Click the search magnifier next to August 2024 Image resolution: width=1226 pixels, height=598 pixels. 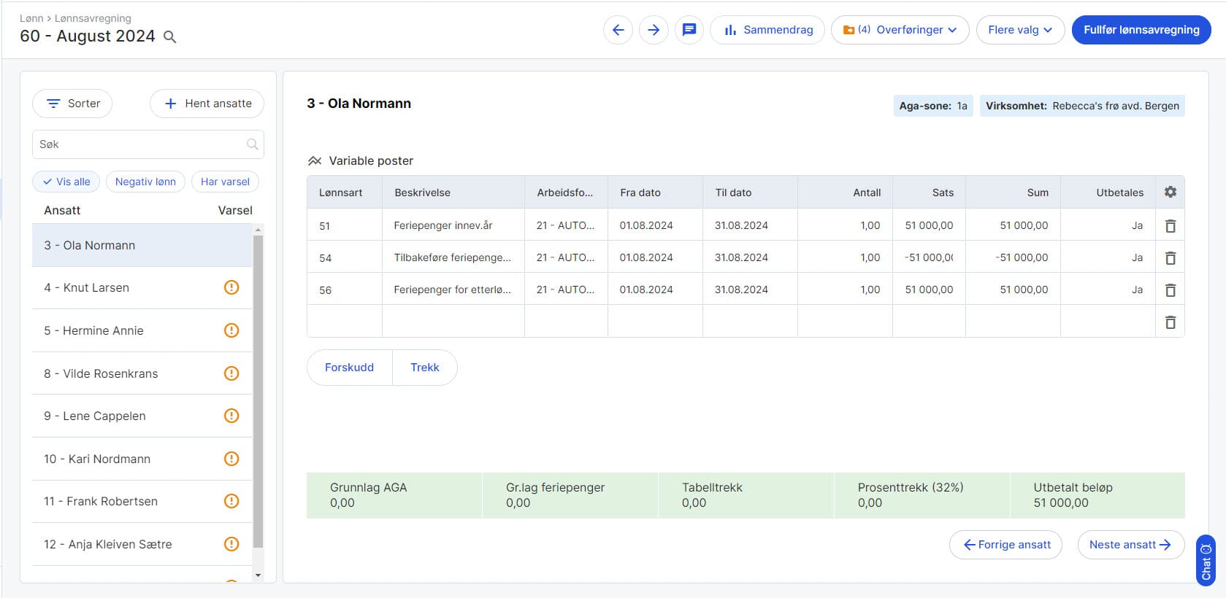point(169,36)
